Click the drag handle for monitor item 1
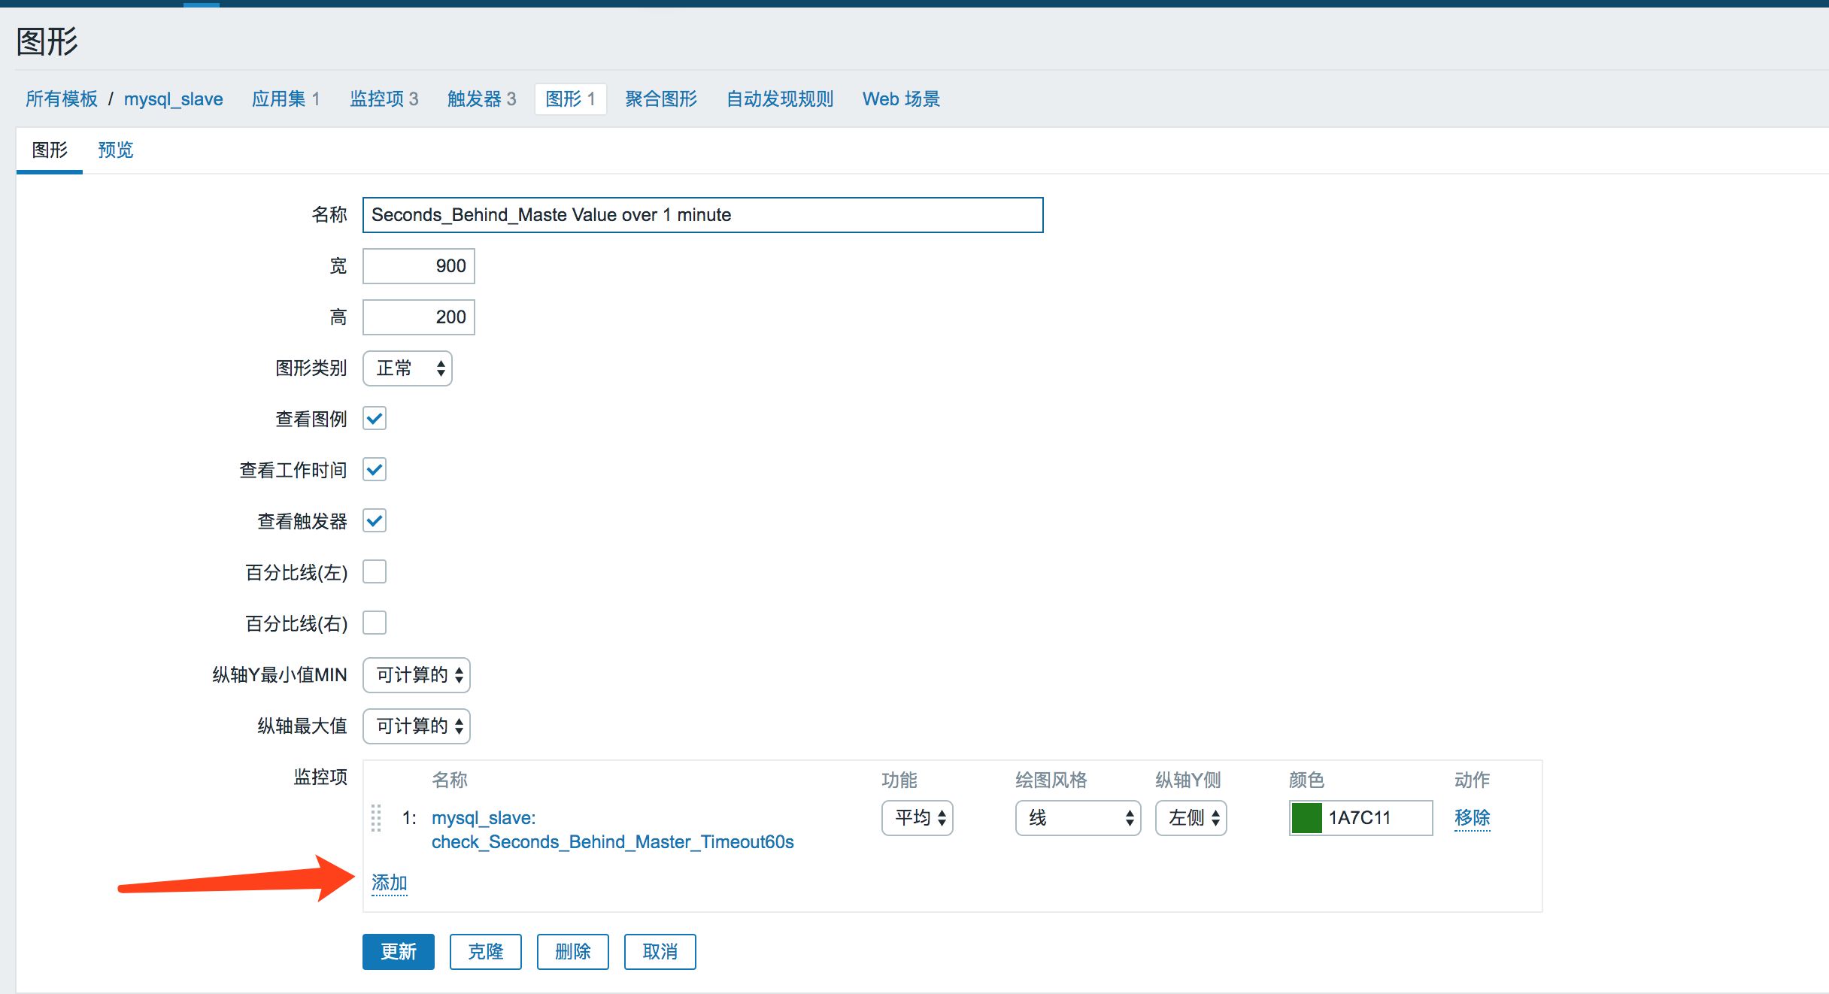 click(x=376, y=818)
